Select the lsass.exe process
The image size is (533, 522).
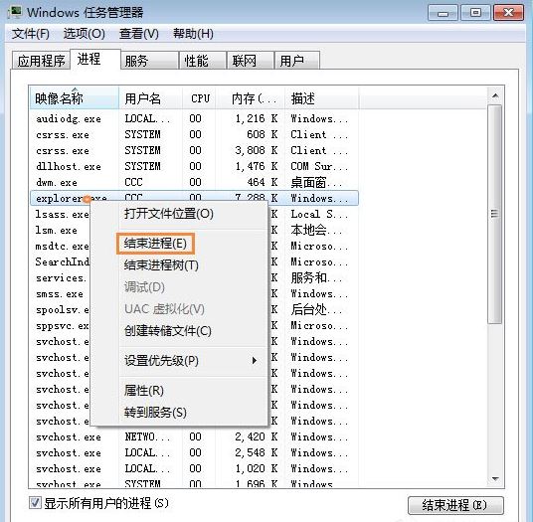[x=62, y=214]
